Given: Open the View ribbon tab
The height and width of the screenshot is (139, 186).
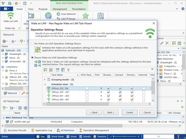Looking at the screenshot, I should 30,9.
